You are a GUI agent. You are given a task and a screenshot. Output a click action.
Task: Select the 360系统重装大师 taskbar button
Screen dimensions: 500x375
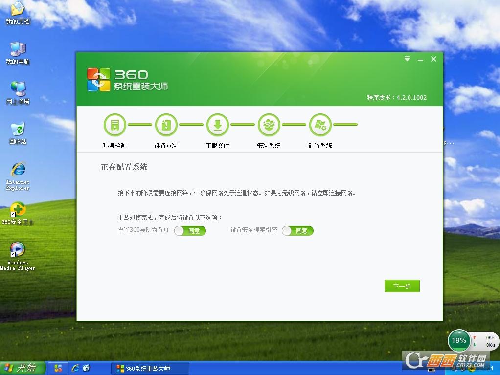(x=150, y=369)
